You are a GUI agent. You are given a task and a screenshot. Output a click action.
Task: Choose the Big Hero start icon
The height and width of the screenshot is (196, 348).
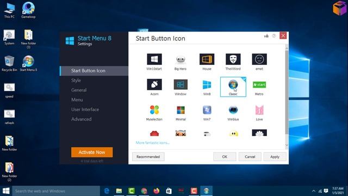coord(181,62)
